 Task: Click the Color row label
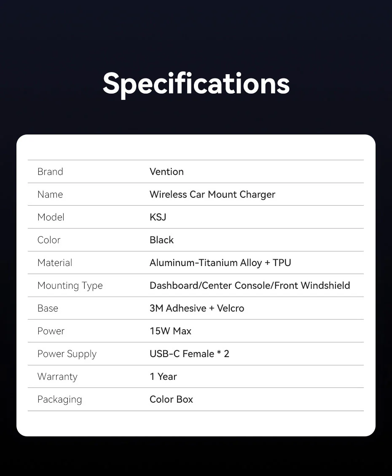[49, 240]
